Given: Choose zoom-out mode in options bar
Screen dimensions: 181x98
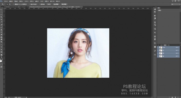Looking at the screenshot, I should (x=10, y=4).
